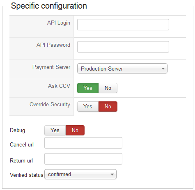This screenshot has height=190, width=195.
Task: Click the API Login text field
Action: pos(123,25)
